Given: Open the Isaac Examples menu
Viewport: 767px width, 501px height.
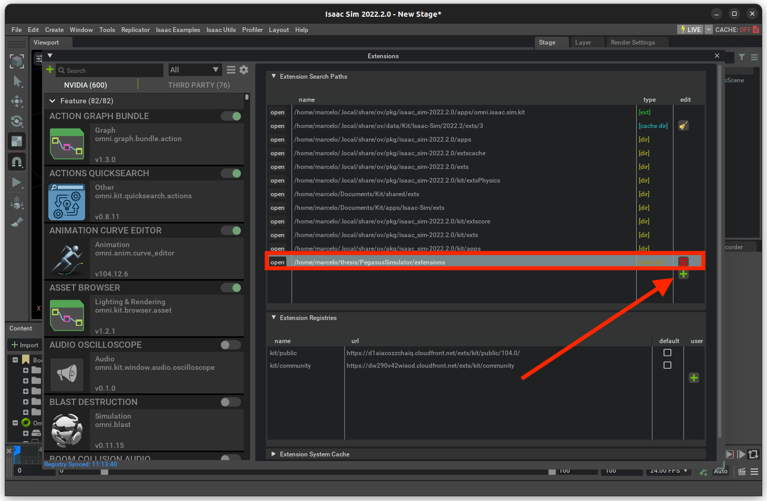Looking at the screenshot, I should (178, 30).
